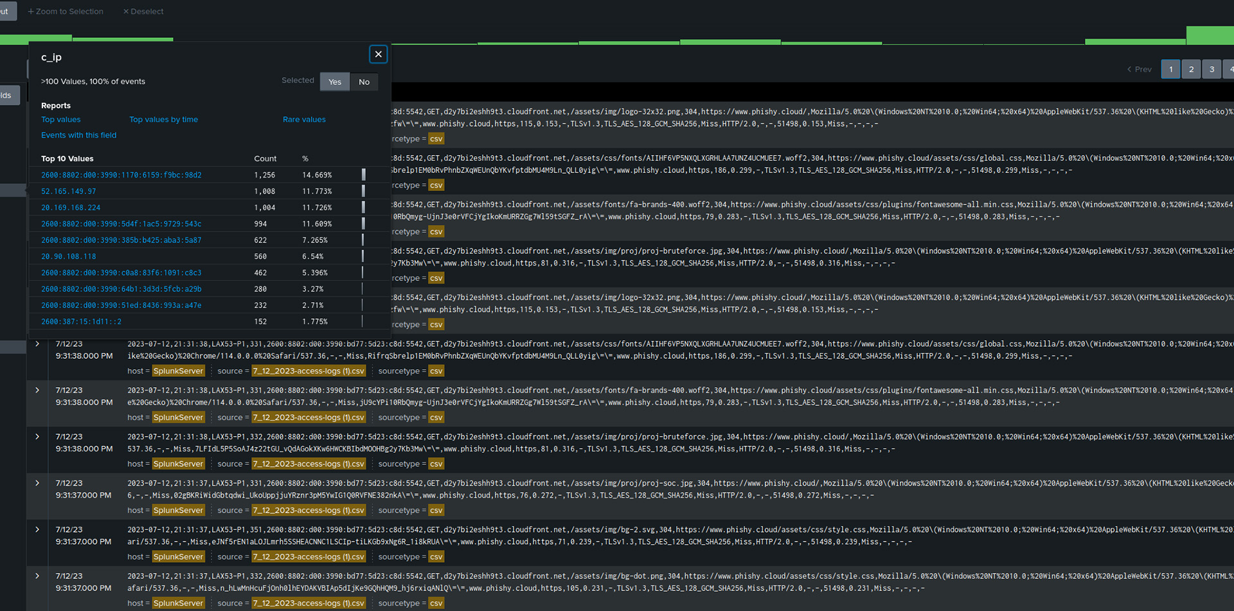Screen dimensions: 1234x611
Task: Click the Deselect x icon
Action: [x=126, y=12]
